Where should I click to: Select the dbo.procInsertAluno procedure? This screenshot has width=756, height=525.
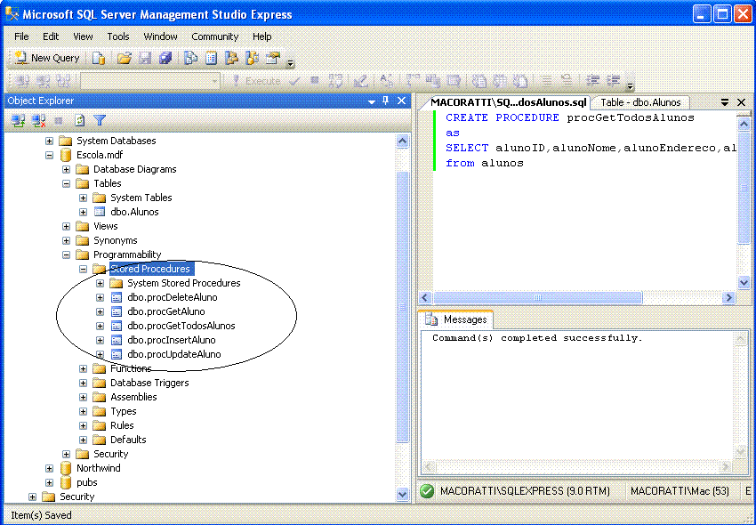click(x=171, y=340)
